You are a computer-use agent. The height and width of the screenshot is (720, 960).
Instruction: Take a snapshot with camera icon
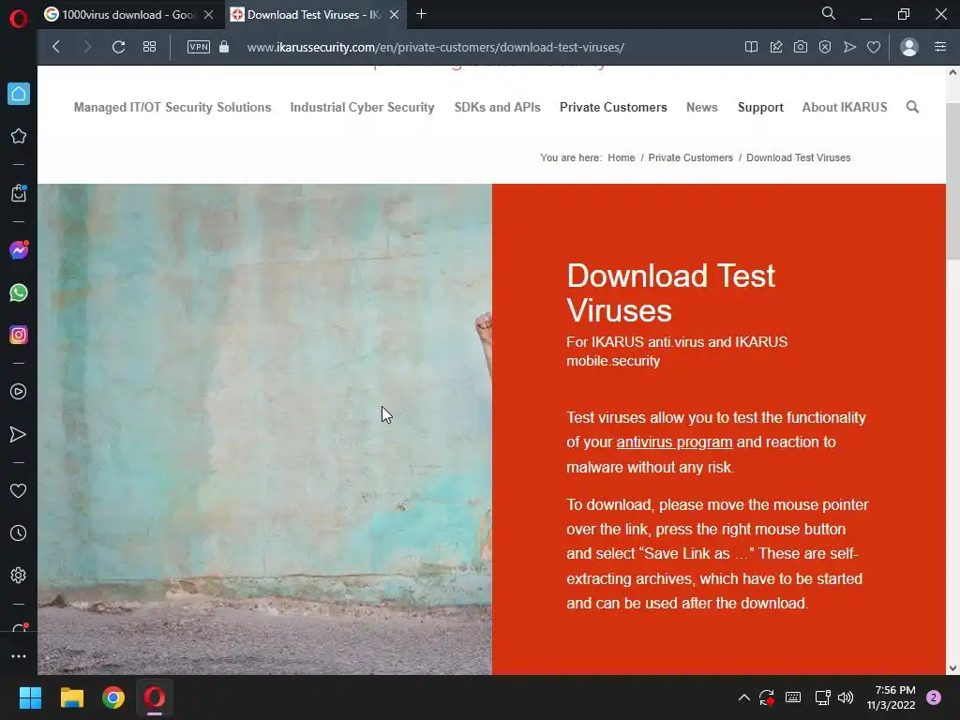tap(801, 47)
